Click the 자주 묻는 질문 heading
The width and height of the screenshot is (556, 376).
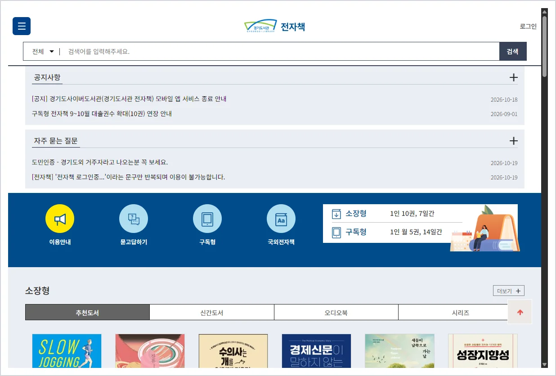pyautogui.click(x=56, y=141)
